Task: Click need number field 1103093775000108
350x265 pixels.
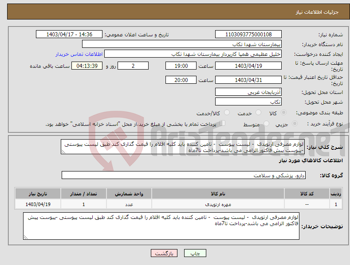Action: pos(248,35)
